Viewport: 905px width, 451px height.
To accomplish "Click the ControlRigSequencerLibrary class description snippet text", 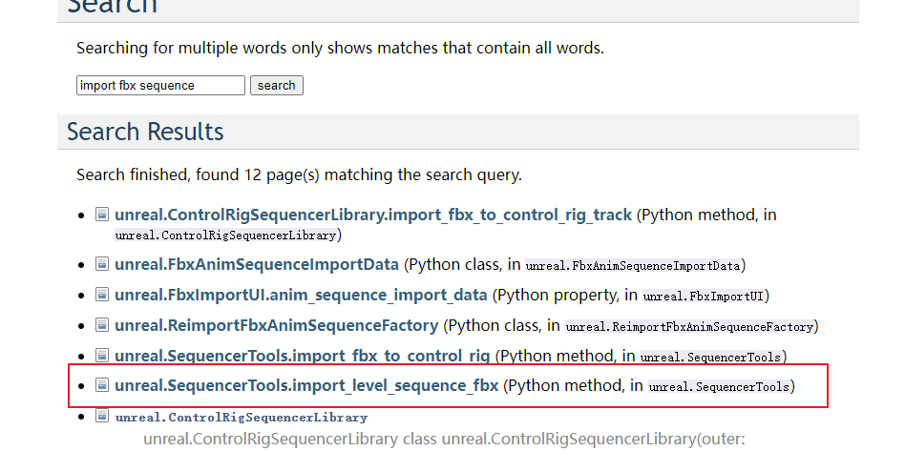I will [x=444, y=440].
